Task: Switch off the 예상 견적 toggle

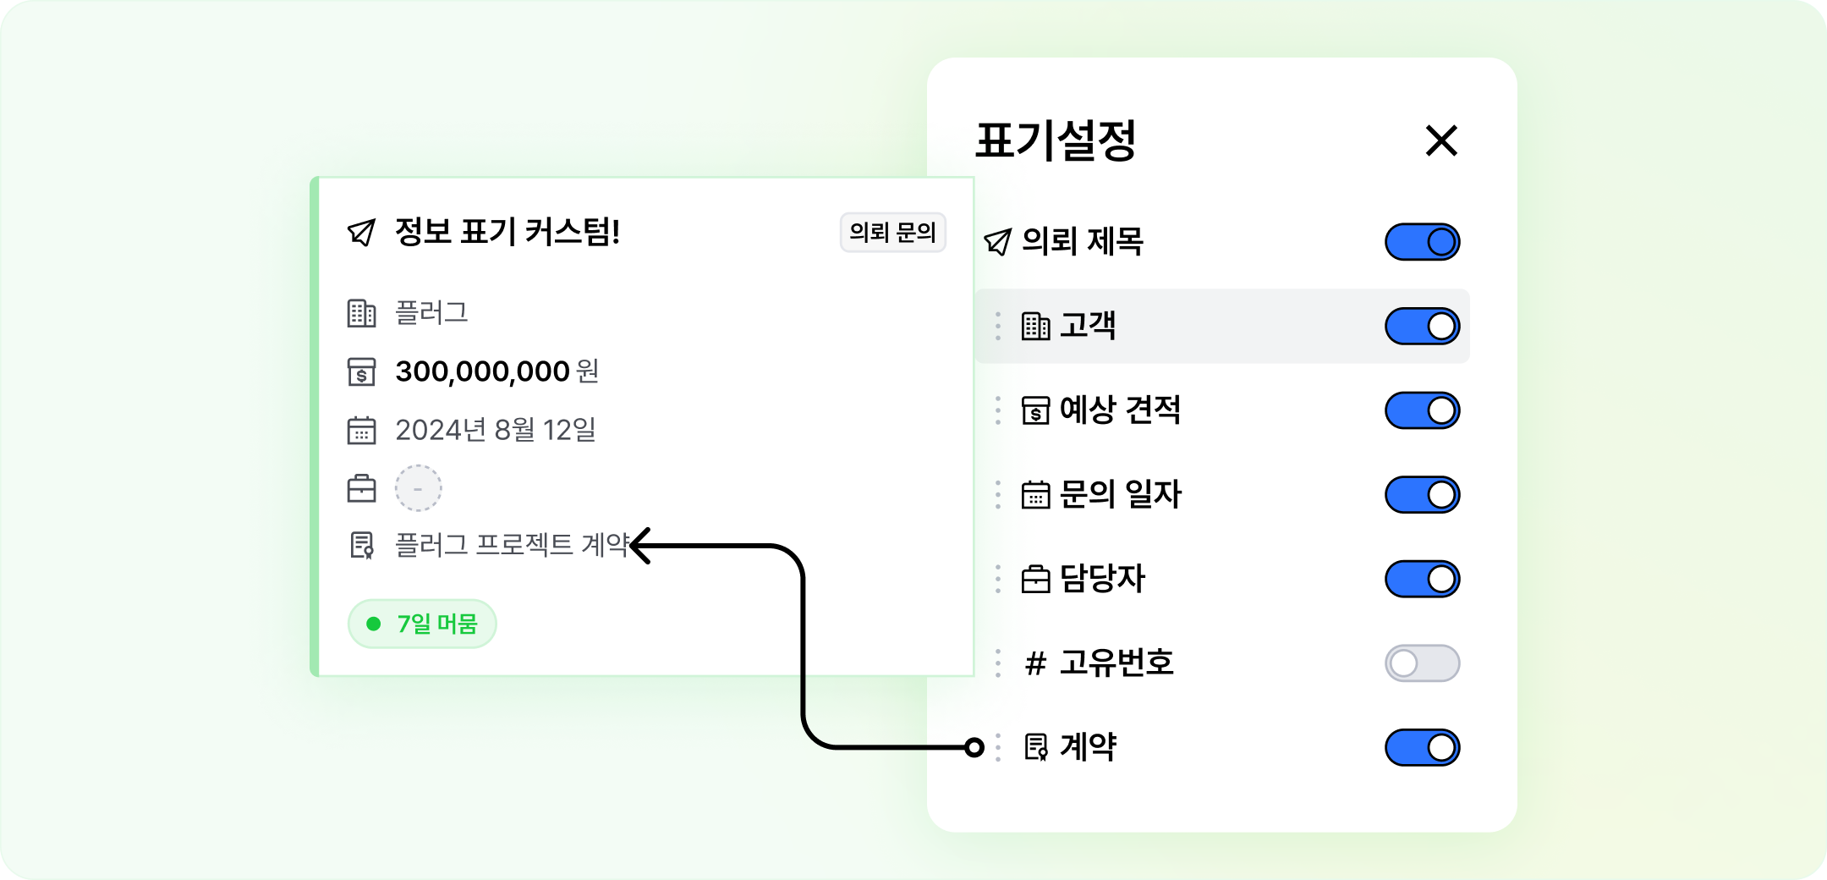Action: click(x=1422, y=410)
